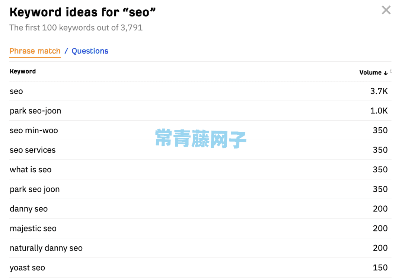Close the keyword ideas dialog
Viewport: 402px width, 278px height.
(386, 10)
